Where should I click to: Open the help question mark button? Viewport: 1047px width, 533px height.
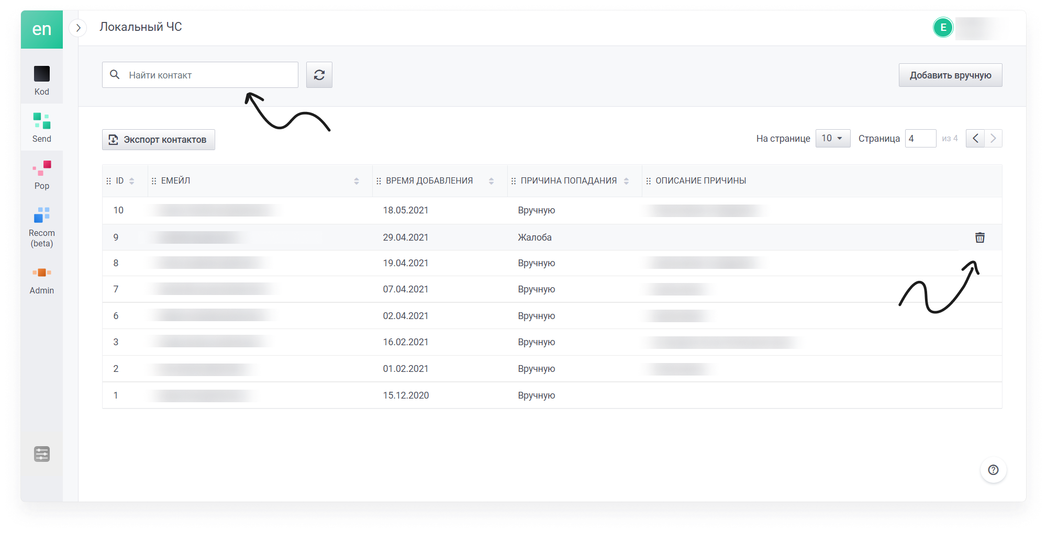(x=993, y=470)
